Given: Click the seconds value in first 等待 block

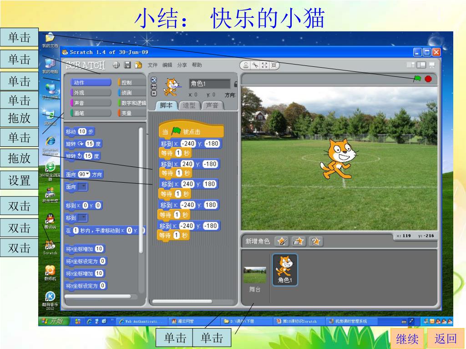Looking at the screenshot, I should [178, 153].
